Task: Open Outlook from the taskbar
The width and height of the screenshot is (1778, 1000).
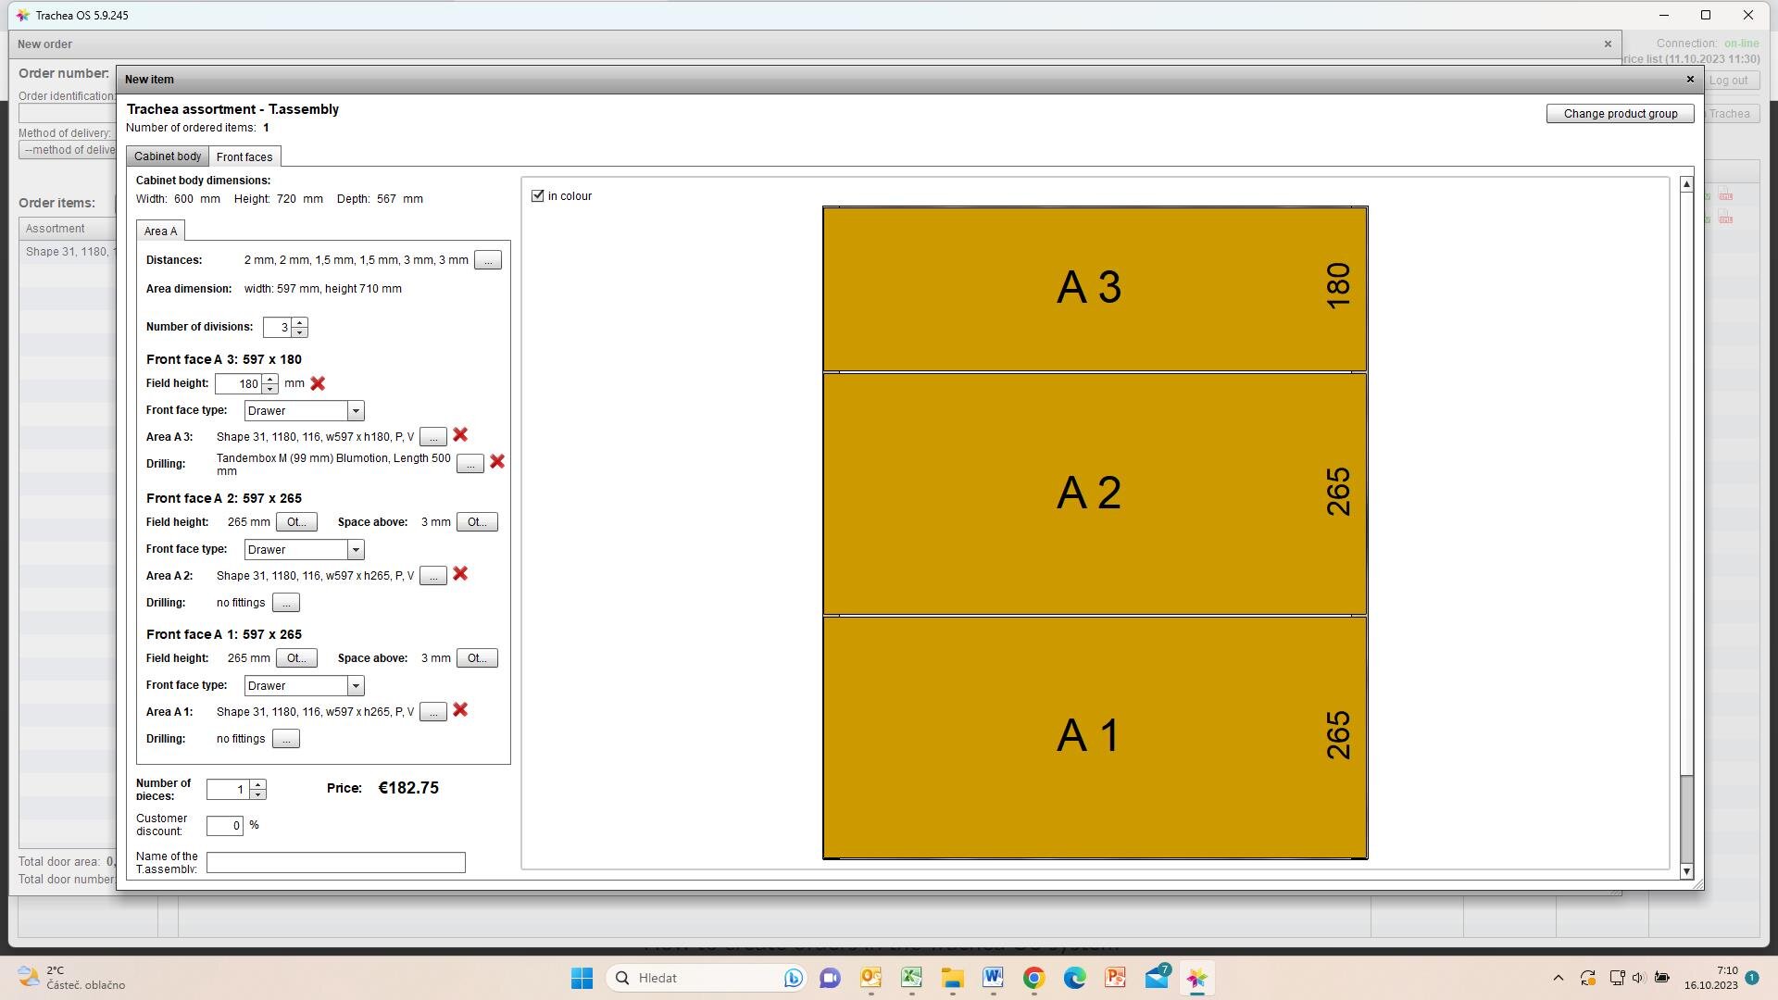Action: pos(870,978)
